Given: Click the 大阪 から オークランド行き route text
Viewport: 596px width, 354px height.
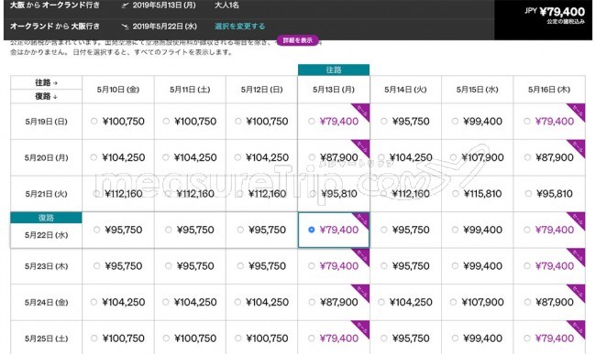Looking at the screenshot, I should pyautogui.click(x=55, y=5).
